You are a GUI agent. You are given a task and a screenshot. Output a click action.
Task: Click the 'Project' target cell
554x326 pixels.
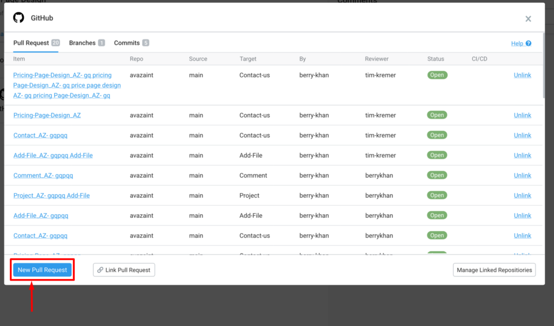(x=249, y=196)
